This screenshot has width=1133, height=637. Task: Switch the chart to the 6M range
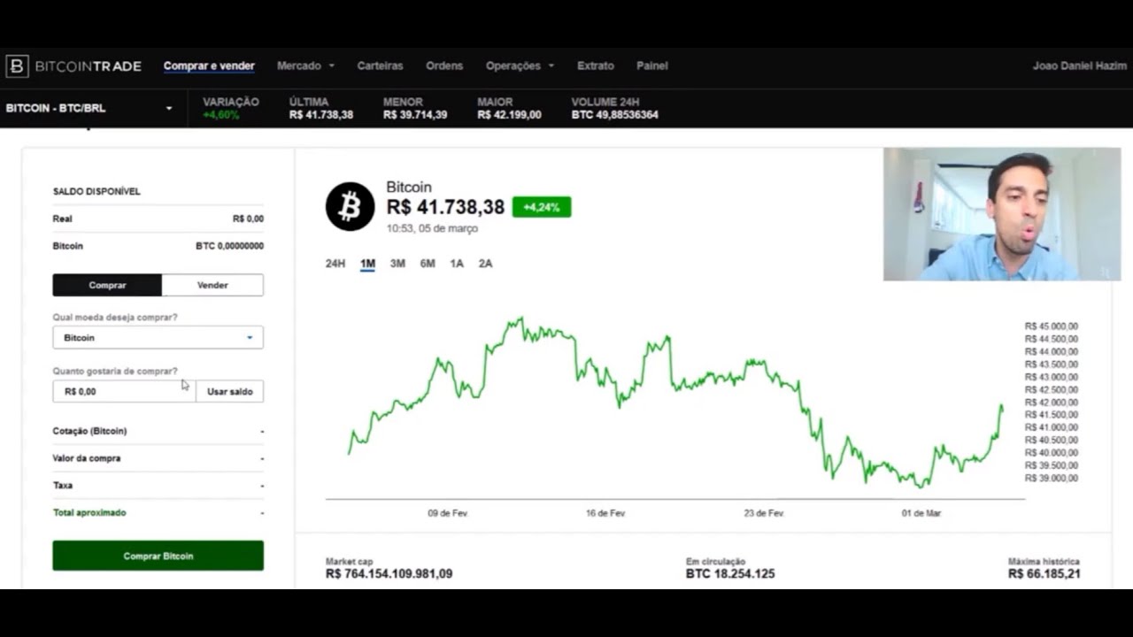(x=428, y=264)
